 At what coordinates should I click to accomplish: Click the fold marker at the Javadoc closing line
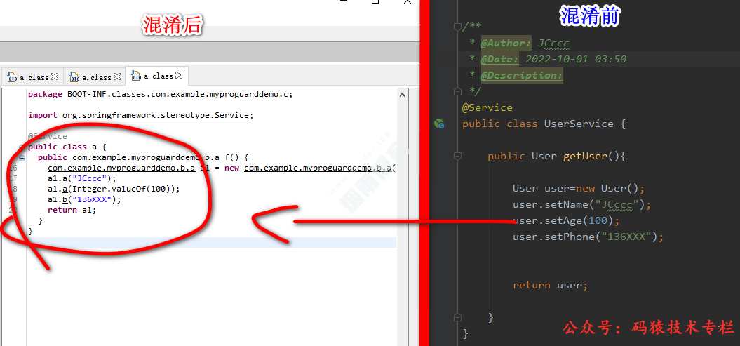coord(457,91)
